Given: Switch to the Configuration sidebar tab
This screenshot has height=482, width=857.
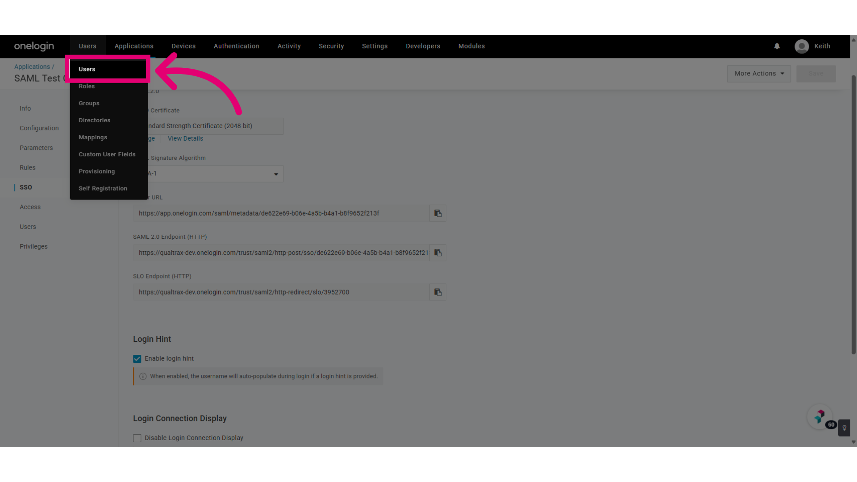Looking at the screenshot, I should pos(39,128).
